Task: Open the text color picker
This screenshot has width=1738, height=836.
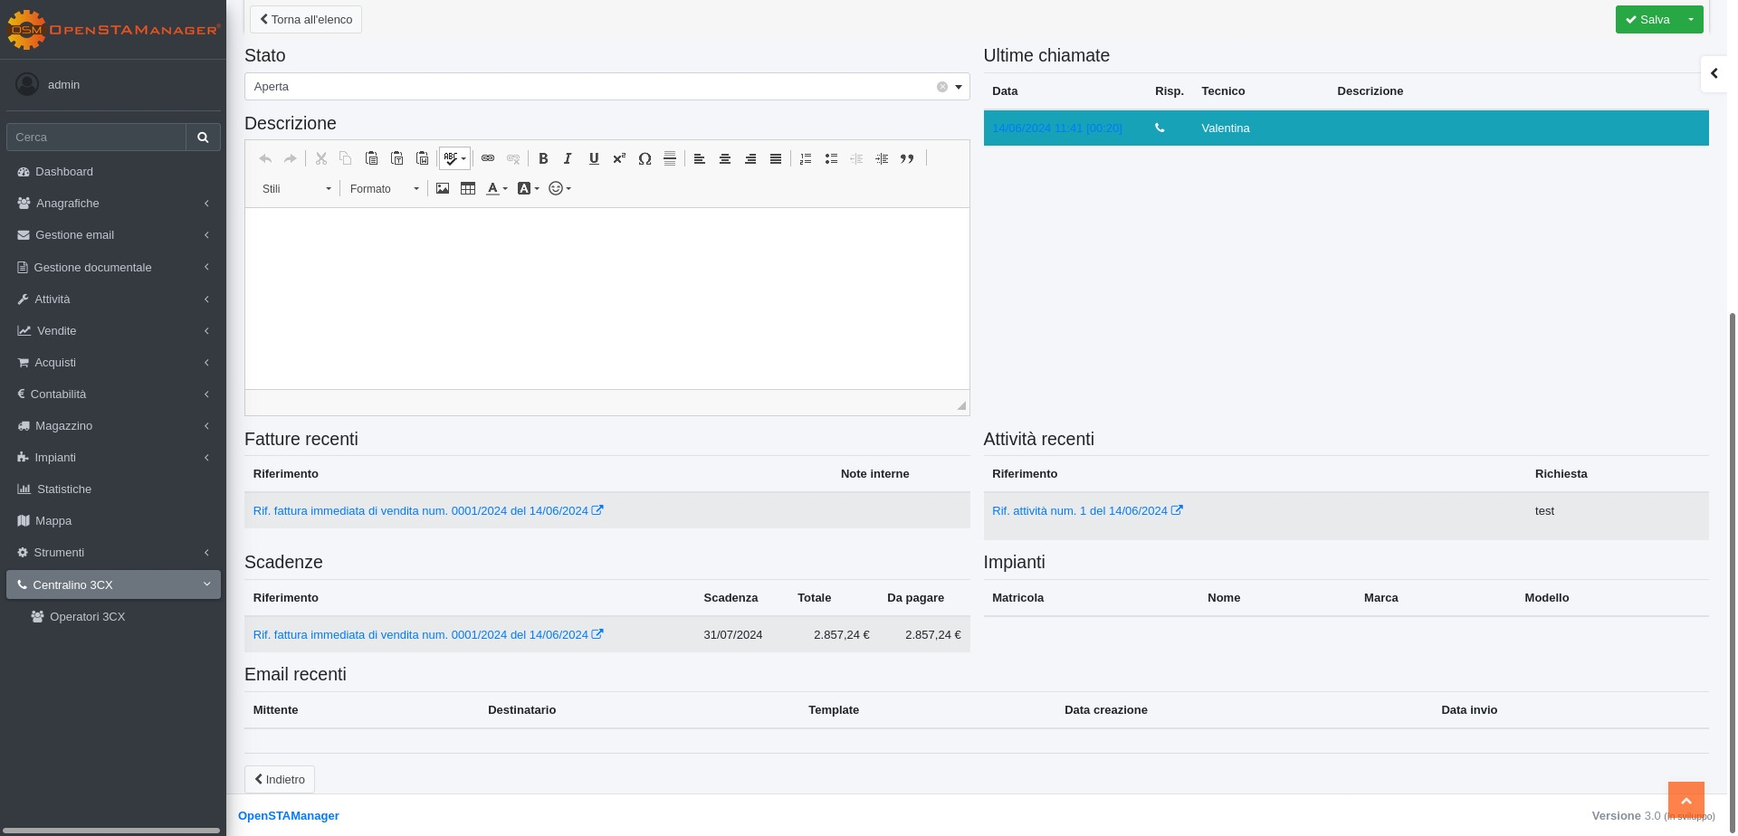Action: [x=496, y=188]
